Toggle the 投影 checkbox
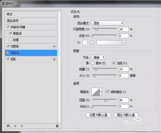161x133 pixels. (x=8, y=59)
